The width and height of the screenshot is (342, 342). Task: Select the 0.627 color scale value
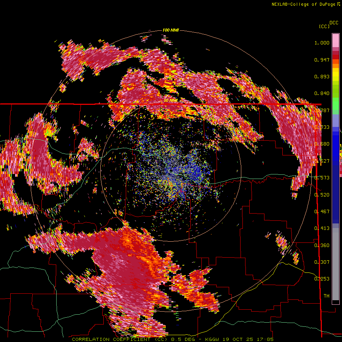pyautogui.click(x=322, y=161)
